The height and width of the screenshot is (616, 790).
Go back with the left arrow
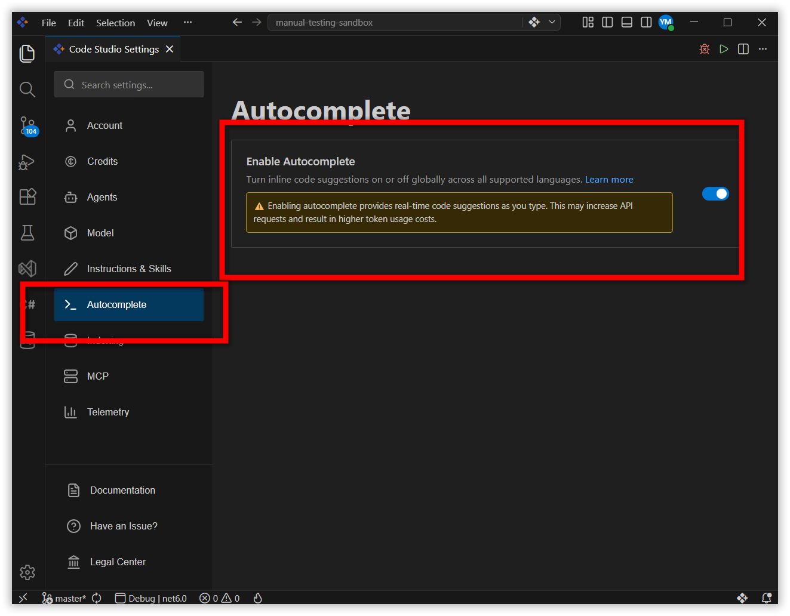point(237,22)
